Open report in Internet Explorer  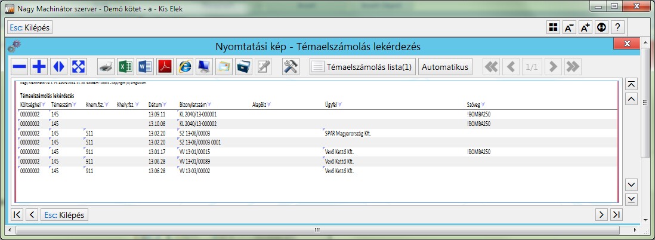[x=185, y=66]
